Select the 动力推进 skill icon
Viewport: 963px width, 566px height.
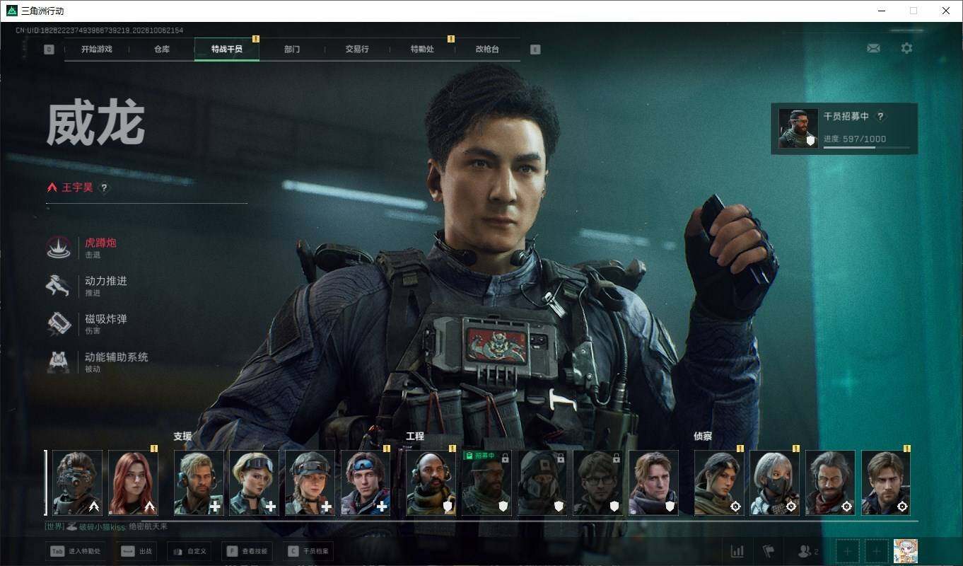(58, 286)
